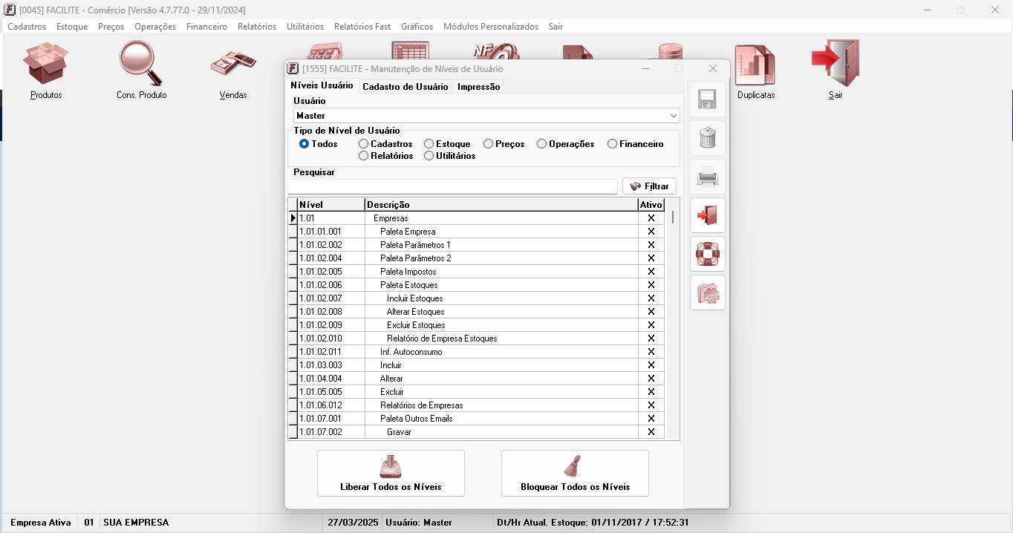Screen dimensions: 1013x533
Task: Toggle Ativo mark for Incluir Estoques row
Action: point(651,298)
